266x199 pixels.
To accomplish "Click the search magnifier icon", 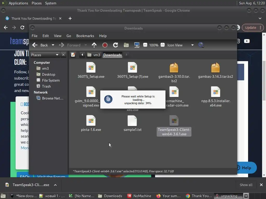I will point(201,45).
